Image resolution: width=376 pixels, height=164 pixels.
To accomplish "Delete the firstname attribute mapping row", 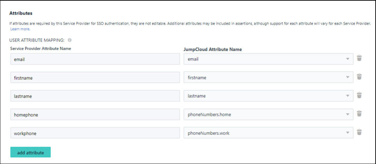I will coord(359,77).
